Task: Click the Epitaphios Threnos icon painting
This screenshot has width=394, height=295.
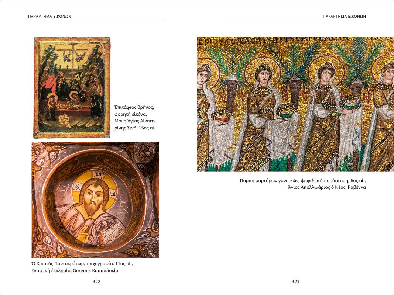Action: click(x=72, y=87)
